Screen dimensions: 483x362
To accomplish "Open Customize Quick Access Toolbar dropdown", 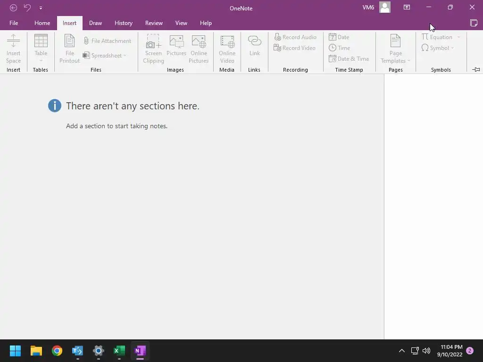I will (x=41, y=8).
